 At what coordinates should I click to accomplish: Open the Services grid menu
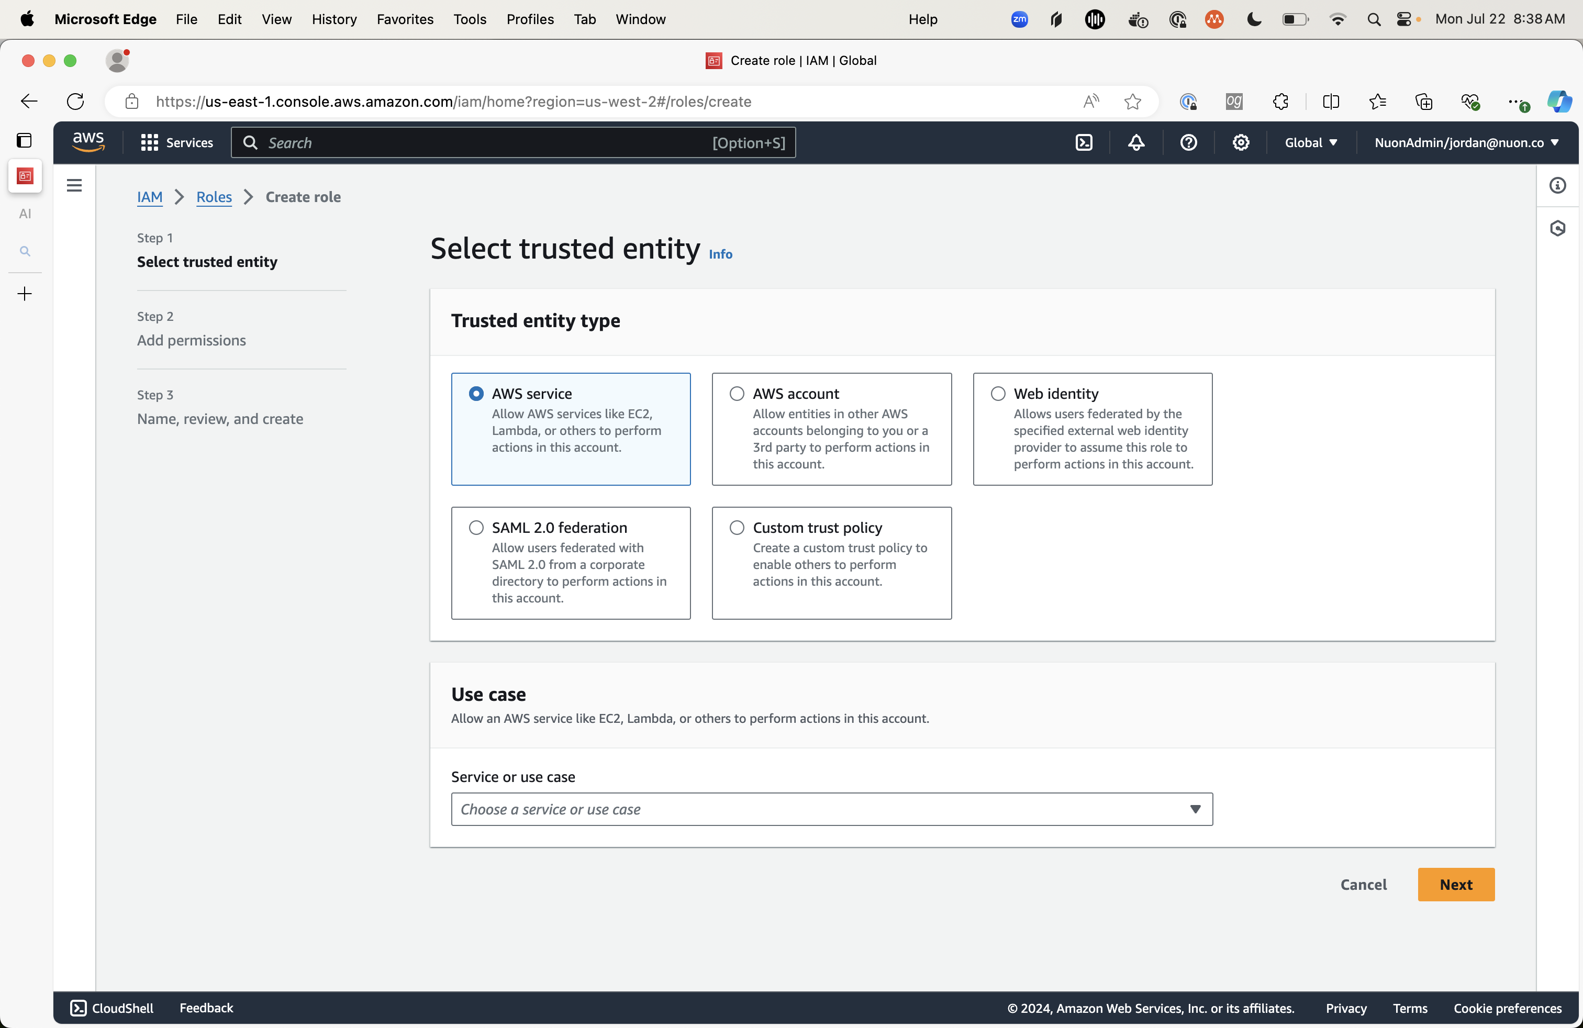pyautogui.click(x=176, y=142)
